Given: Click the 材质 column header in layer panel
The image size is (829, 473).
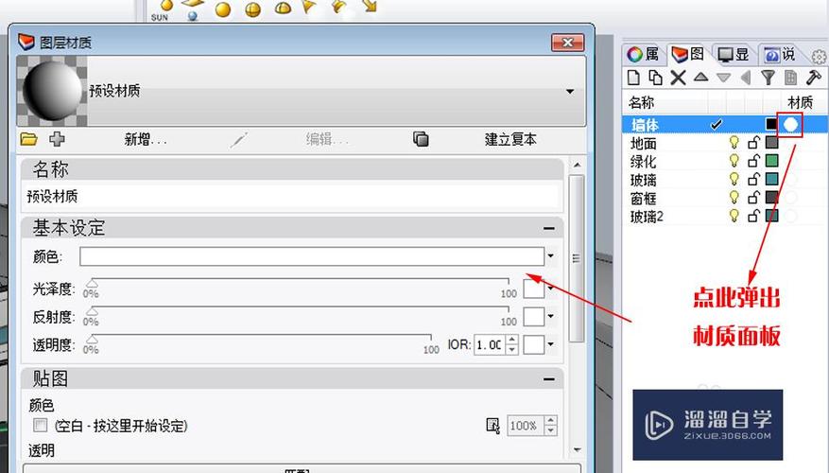Looking at the screenshot, I should (800, 102).
